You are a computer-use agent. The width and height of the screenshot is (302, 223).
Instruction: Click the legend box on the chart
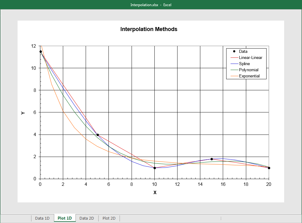tap(246, 63)
